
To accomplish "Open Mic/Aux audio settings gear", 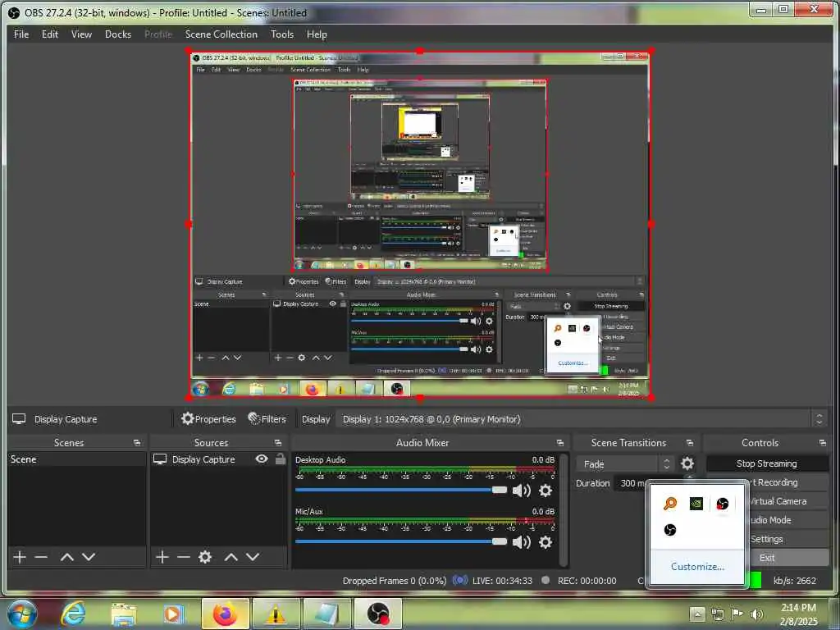I will [x=546, y=542].
